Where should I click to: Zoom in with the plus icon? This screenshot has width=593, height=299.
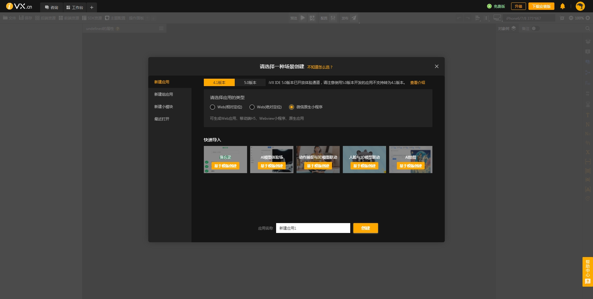(588, 18)
